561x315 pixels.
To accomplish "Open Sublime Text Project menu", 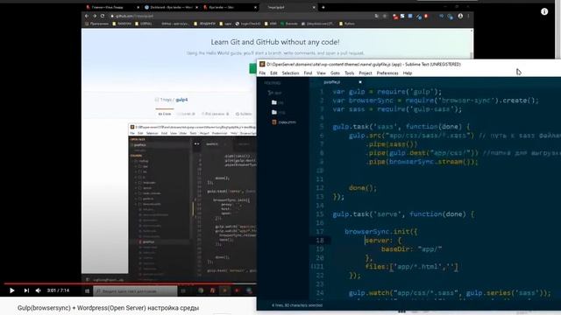I will [x=366, y=73].
